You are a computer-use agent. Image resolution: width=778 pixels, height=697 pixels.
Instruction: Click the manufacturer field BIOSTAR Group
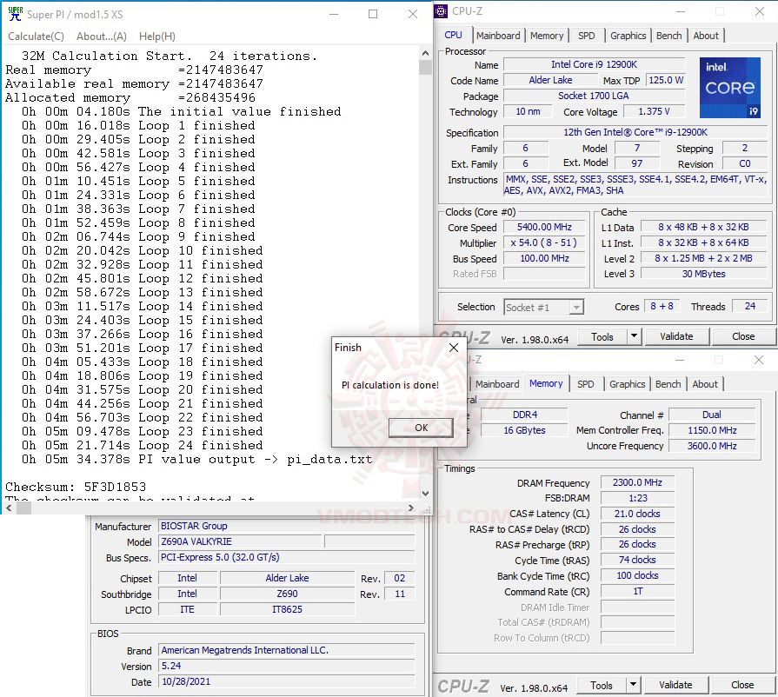point(286,526)
